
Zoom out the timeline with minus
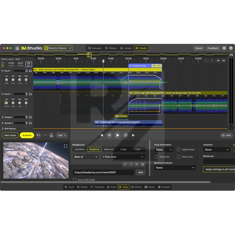pyautogui.click(x=206, y=61)
